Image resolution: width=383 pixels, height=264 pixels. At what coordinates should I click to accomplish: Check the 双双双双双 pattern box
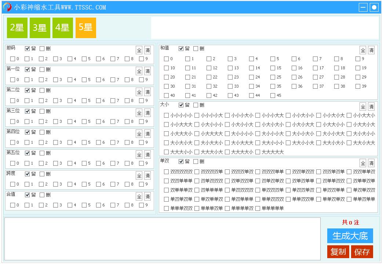coord(166,172)
